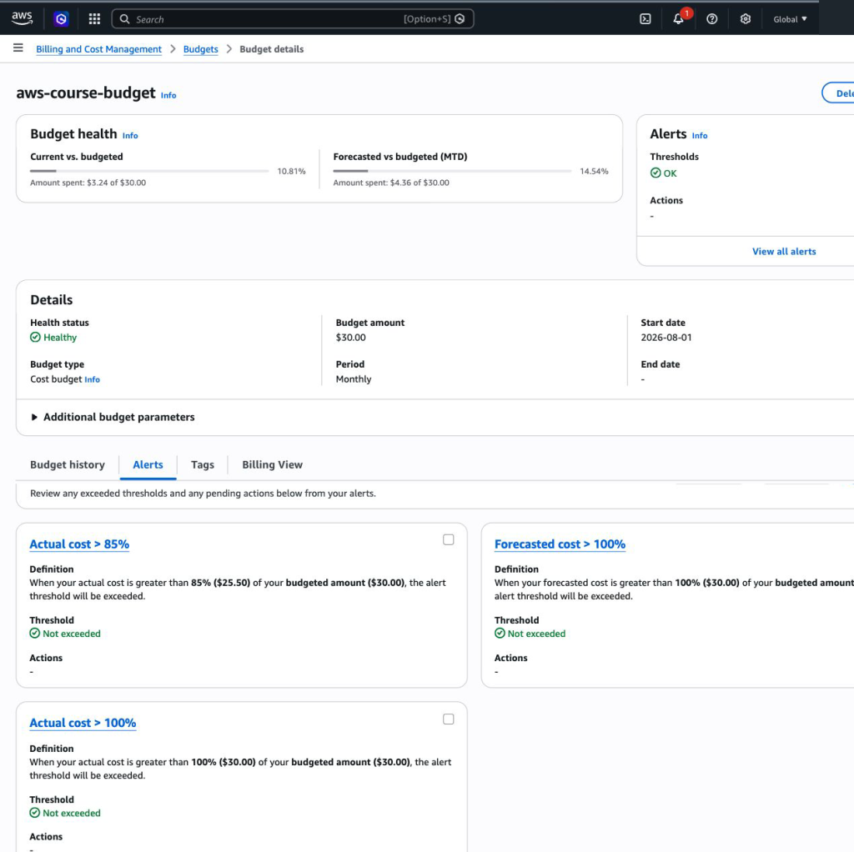Expand Additional budget parameters
This screenshot has width=854, height=852.
[113, 417]
